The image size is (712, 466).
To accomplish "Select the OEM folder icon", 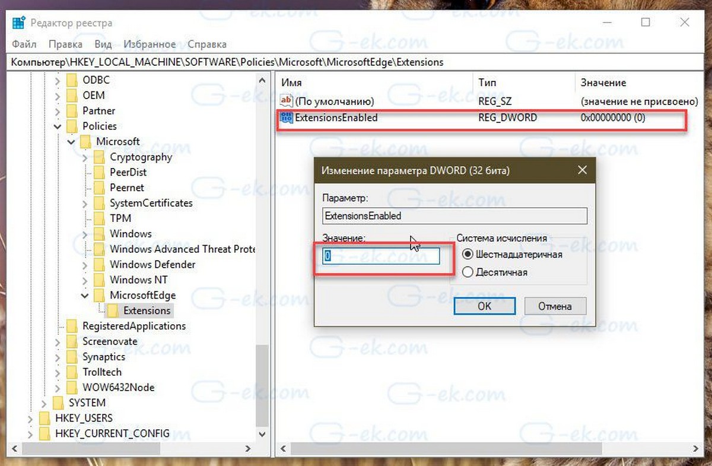I will [x=72, y=96].
